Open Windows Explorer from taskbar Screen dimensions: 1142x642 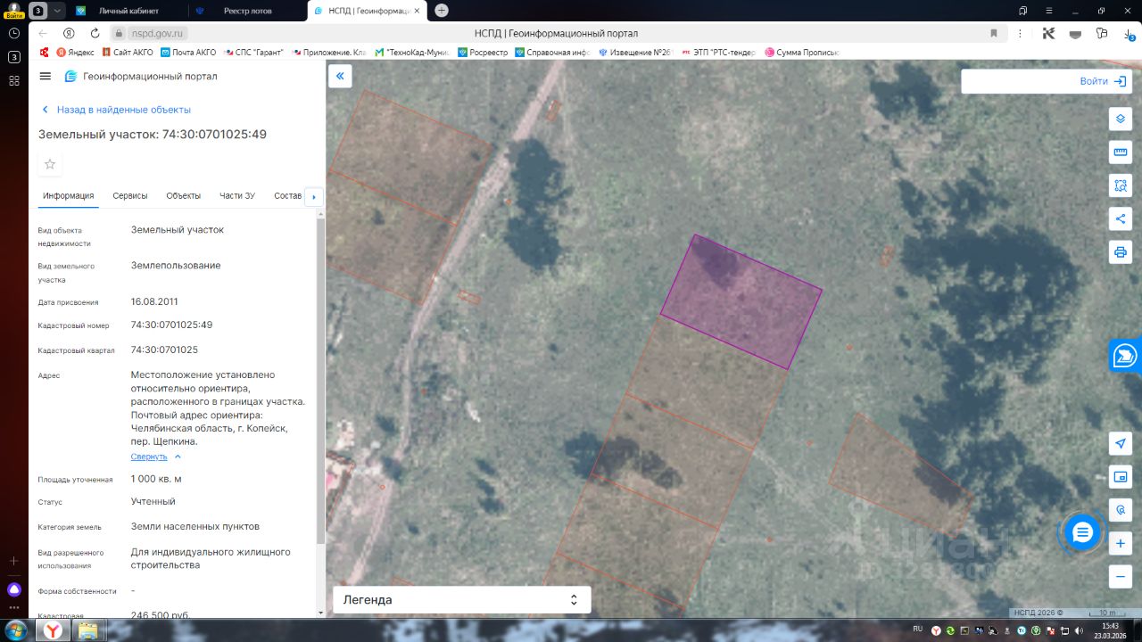pyautogui.click(x=87, y=630)
